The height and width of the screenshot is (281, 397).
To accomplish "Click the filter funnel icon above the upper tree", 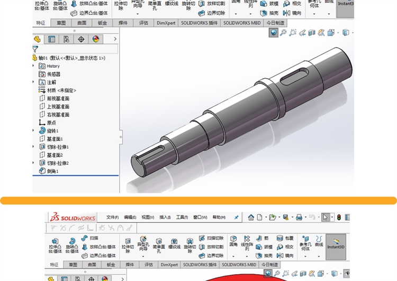I will 35,49.
